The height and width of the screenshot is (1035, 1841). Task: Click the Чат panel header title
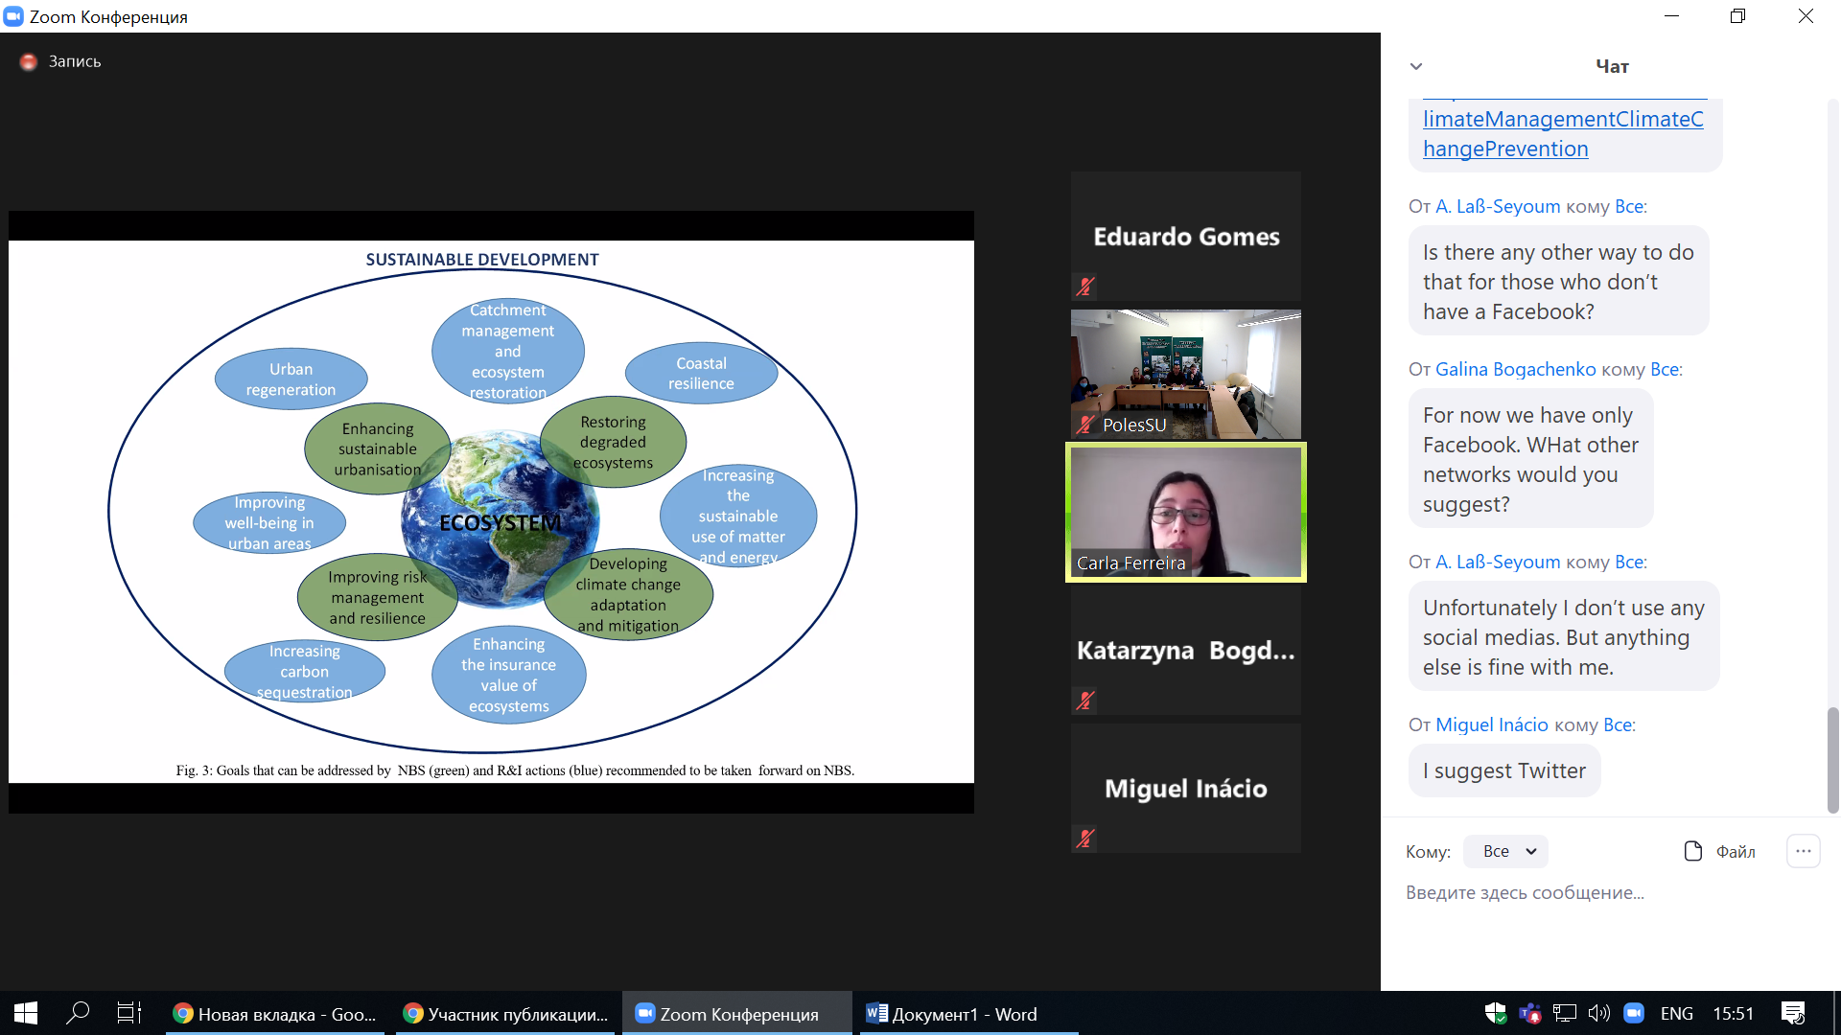(1612, 66)
